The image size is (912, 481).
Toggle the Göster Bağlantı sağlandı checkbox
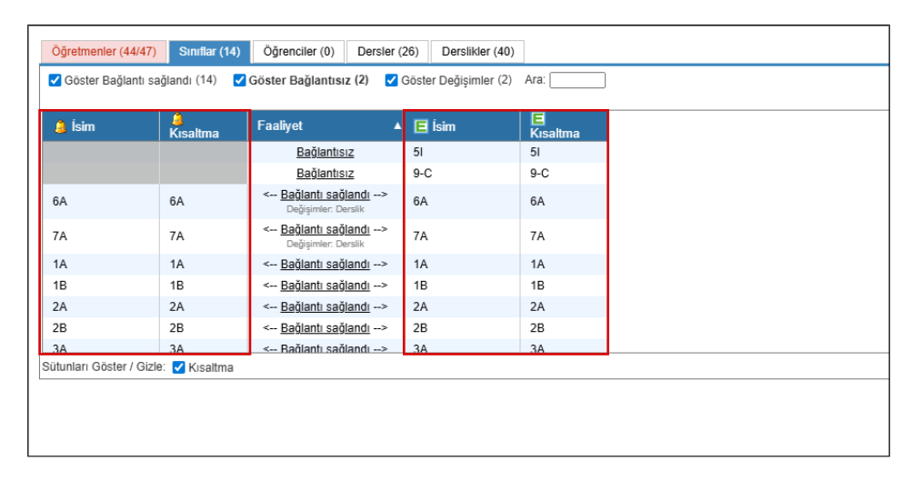click(55, 80)
